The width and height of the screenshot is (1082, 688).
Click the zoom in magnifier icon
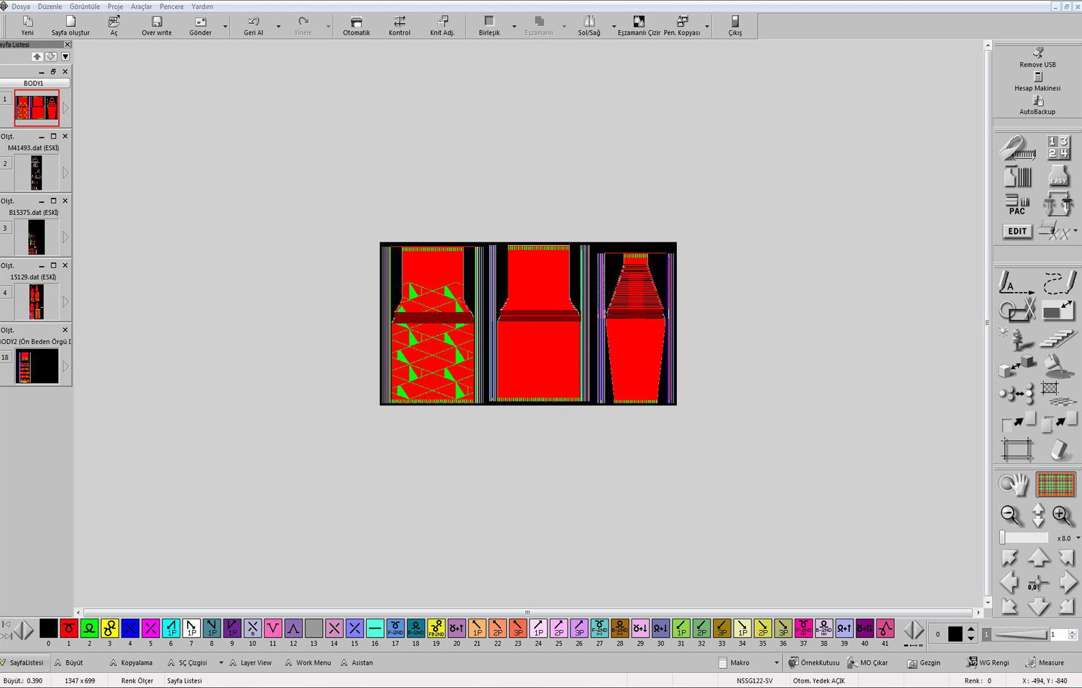[1062, 515]
